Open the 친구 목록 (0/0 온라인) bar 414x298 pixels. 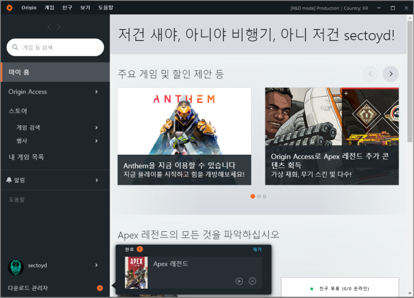click(x=340, y=288)
